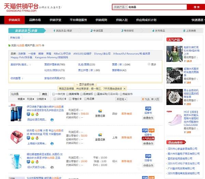The width and height of the screenshot is (205, 179).
Task: Click the yellow flower badge in the 绍兴 product row
Action: point(33,162)
